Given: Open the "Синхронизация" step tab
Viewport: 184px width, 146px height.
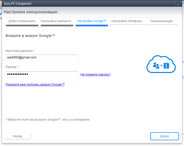Looking at the screenshot, I should tap(161, 21).
